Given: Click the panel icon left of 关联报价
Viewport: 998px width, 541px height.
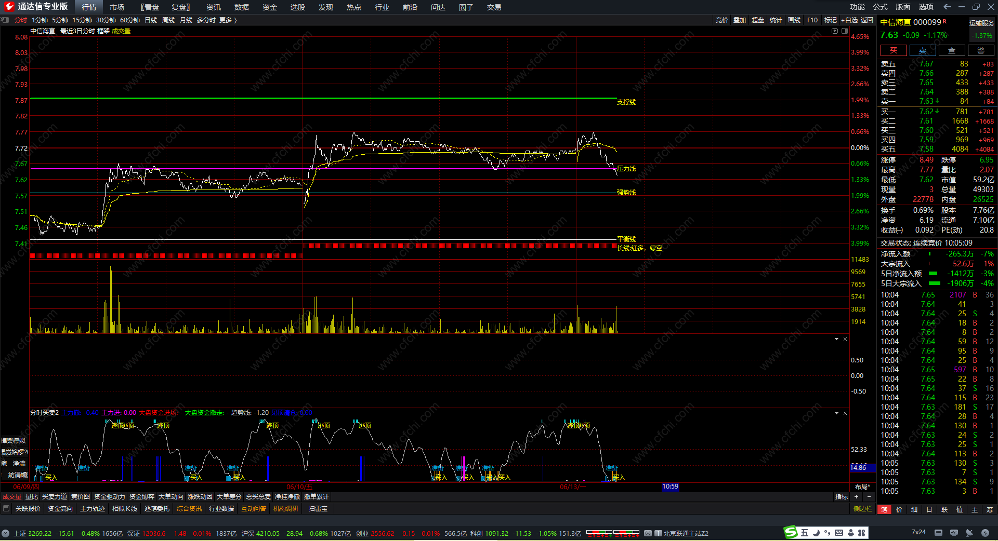Looking at the screenshot, I should tap(6, 509).
